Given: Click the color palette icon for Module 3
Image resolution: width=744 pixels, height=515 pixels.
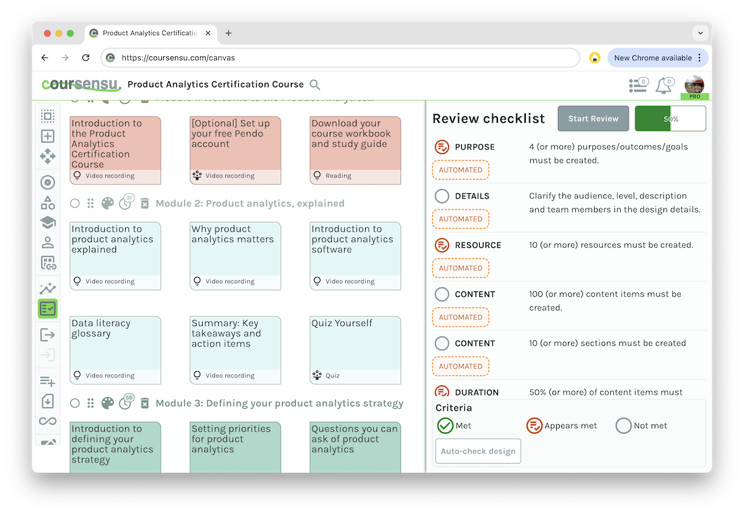Looking at the screenshot, I should (108, 403).
